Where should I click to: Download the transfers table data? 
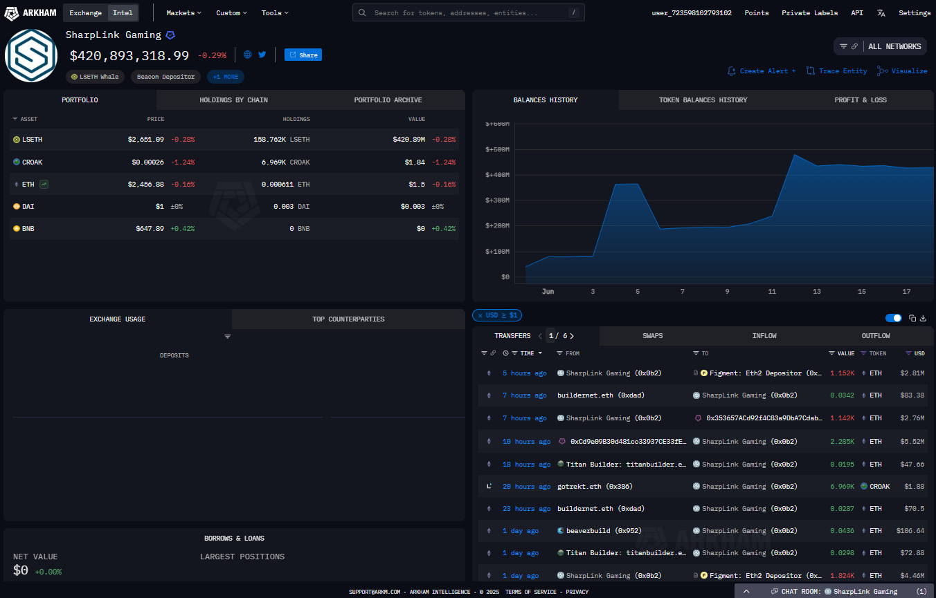[x=924, y=318]
